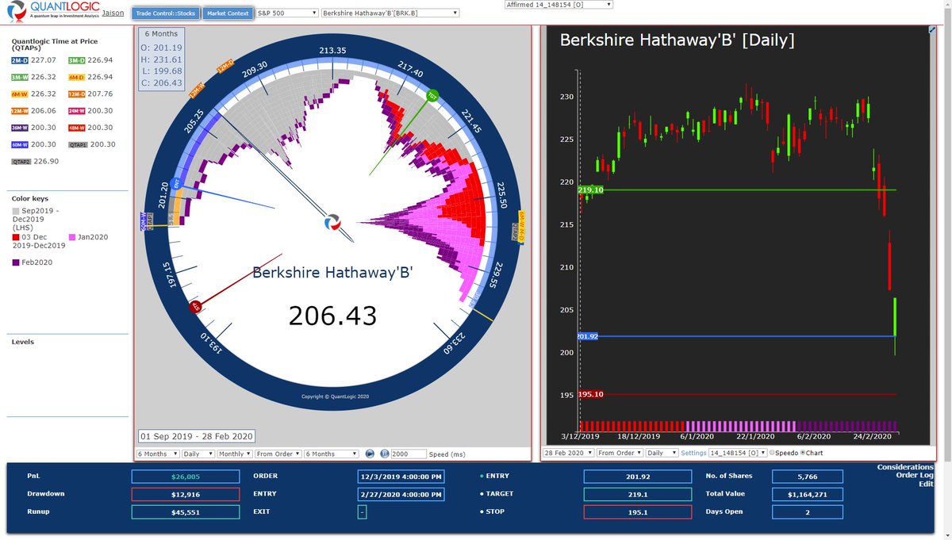Click the QTAP1 badge
This screenshot has height=540, width=952.
[x=77, y=144]
